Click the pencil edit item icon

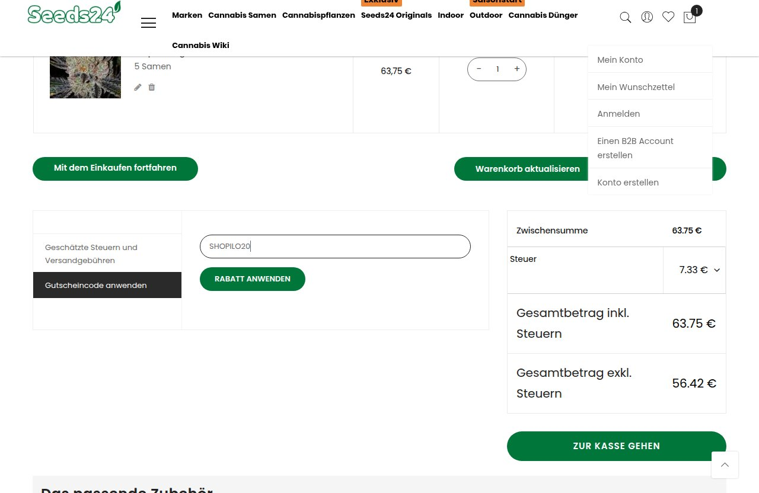click(x=138, y=87)
